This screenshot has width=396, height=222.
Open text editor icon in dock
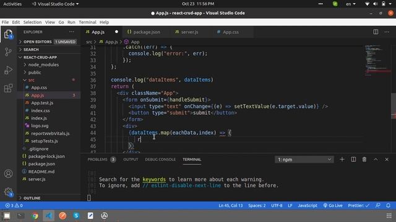pyautogui.click(x=90, y=216)
